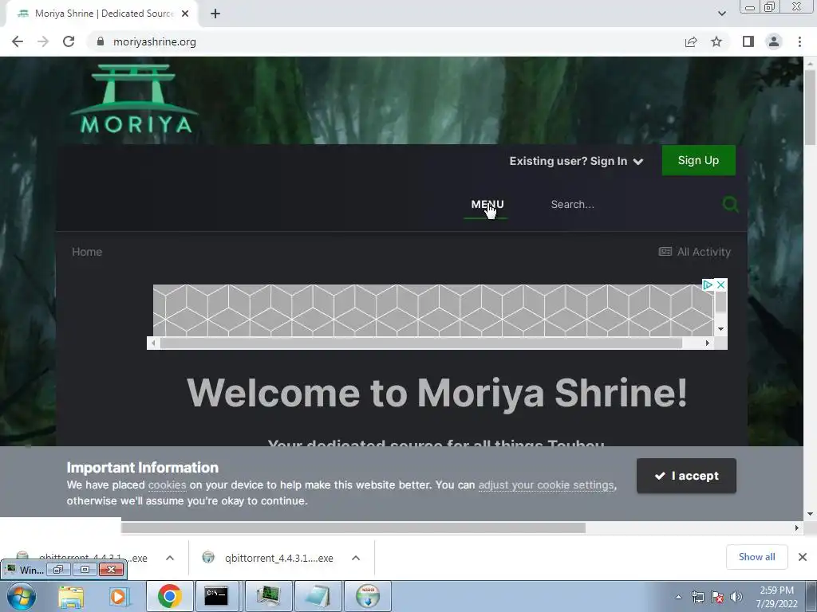Open the cookies link in the notice
The image size is (817, 612).
168,485
